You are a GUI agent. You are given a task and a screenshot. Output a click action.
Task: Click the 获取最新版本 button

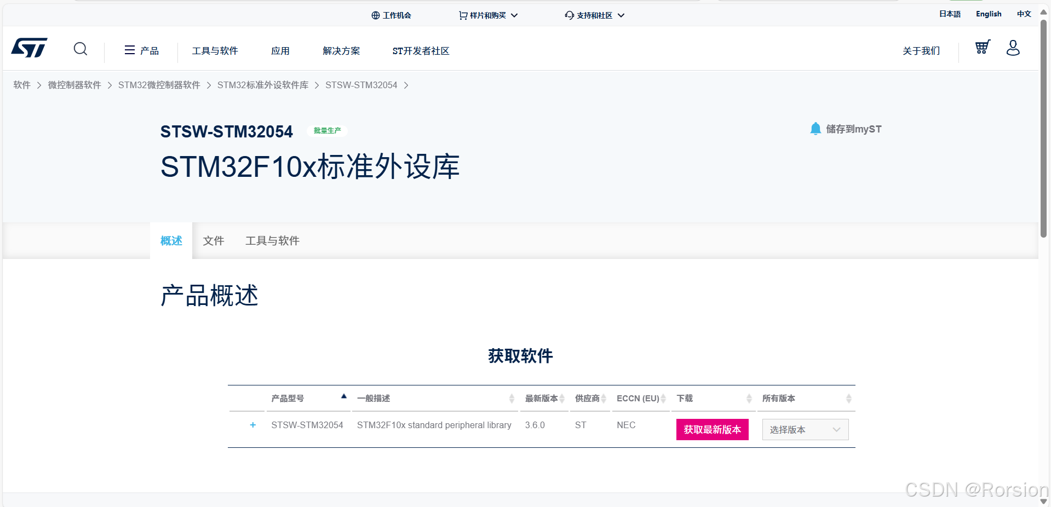tap(712, 430)
